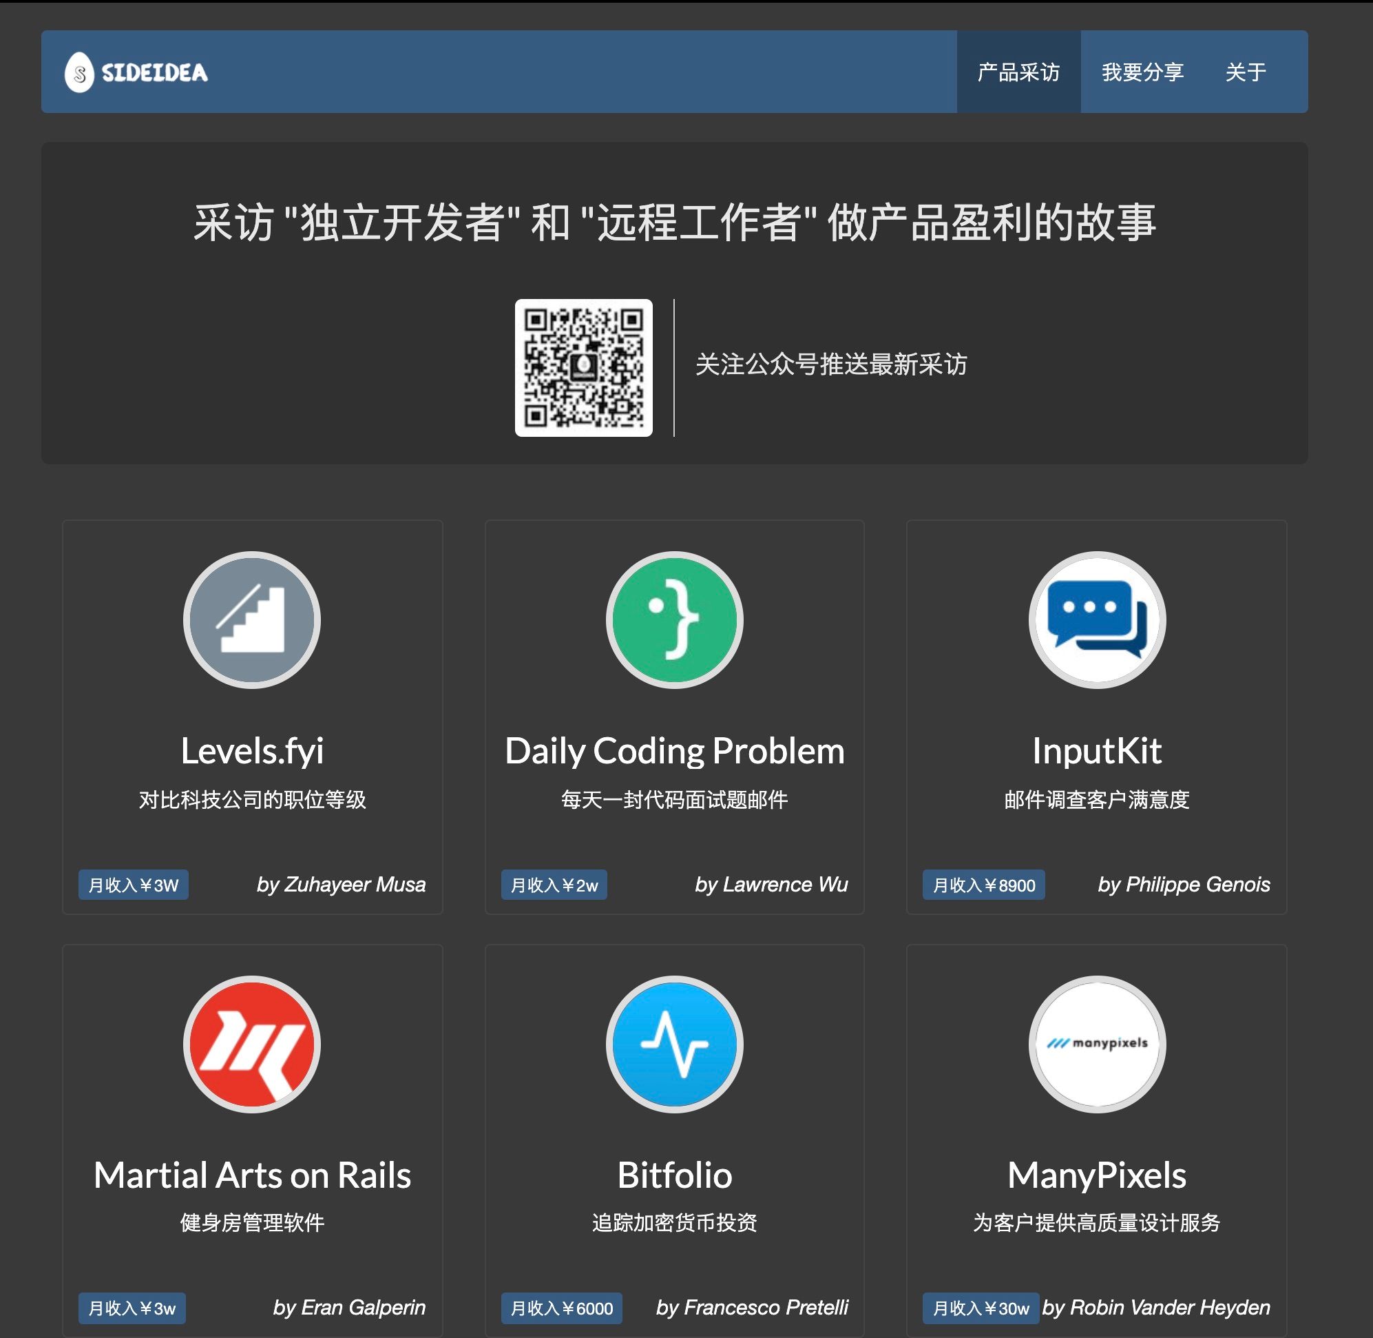
Task: Click the Daily Coding Problem brace icon
Action: click(x=674, y=620)
